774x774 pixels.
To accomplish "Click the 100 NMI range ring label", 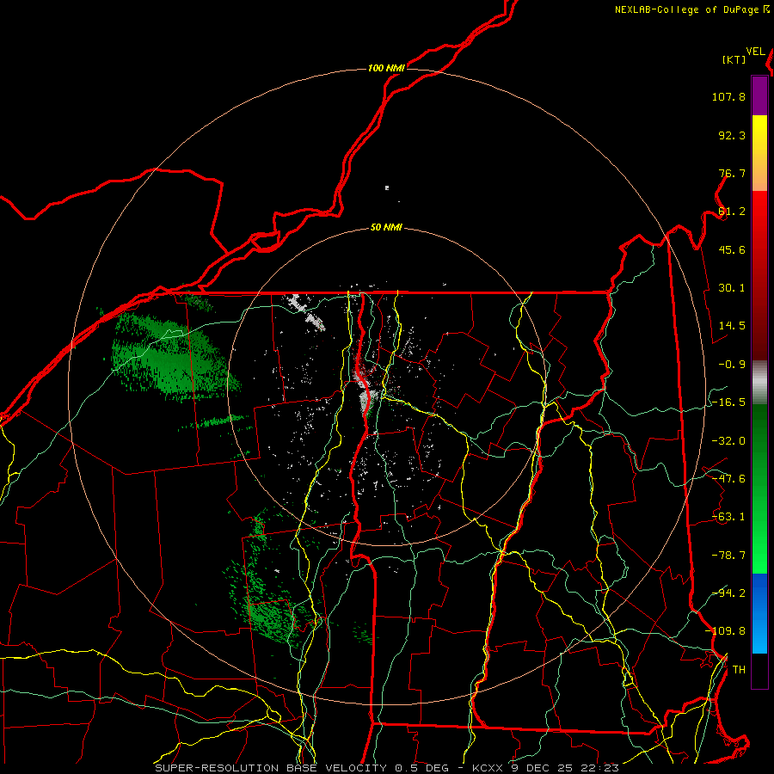I will pyautogui.click(x=386, y=68).
